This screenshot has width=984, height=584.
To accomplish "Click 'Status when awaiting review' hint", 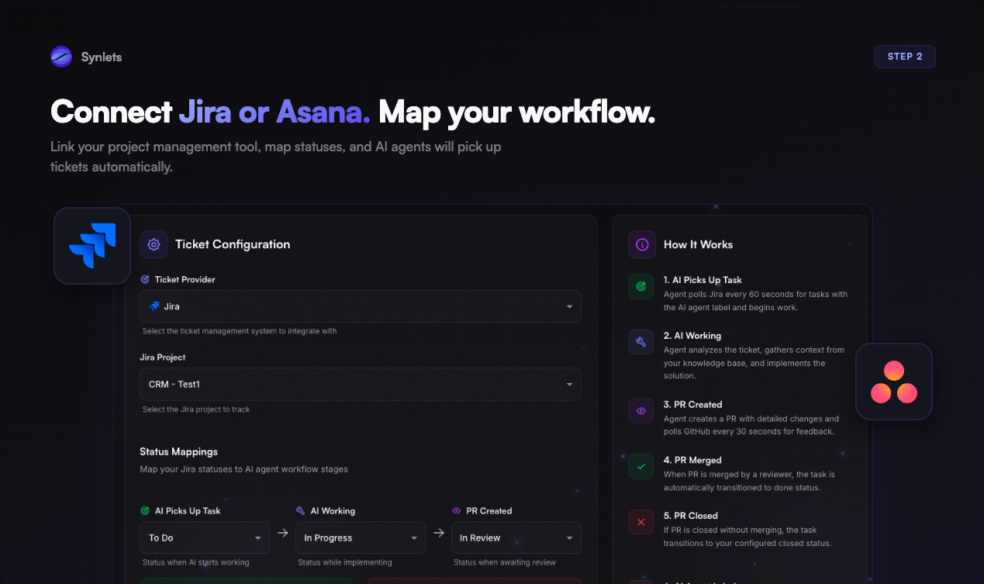I will pyautogui.click(x=505, y=562).
